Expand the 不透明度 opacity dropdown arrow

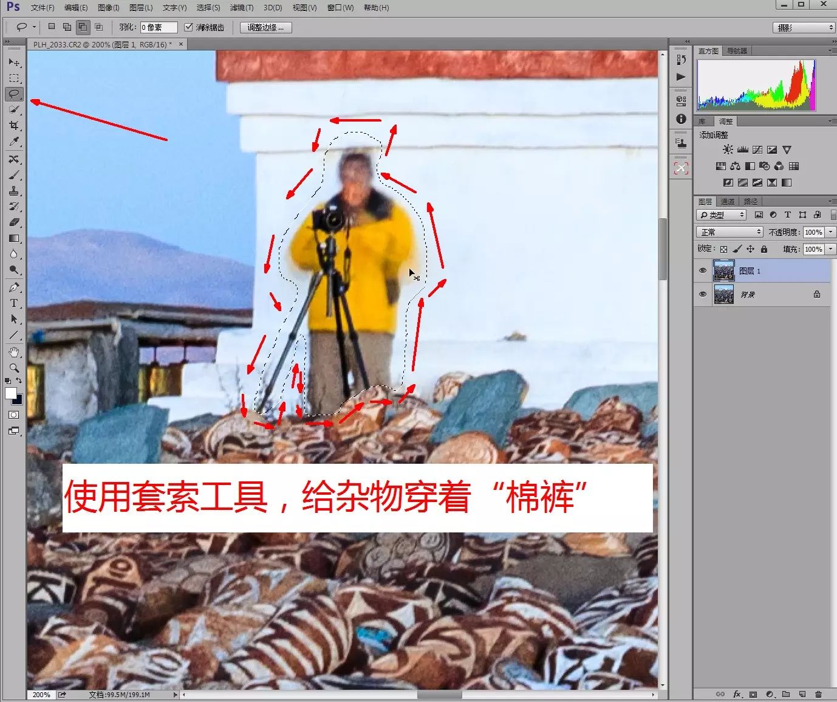[830, 232]
